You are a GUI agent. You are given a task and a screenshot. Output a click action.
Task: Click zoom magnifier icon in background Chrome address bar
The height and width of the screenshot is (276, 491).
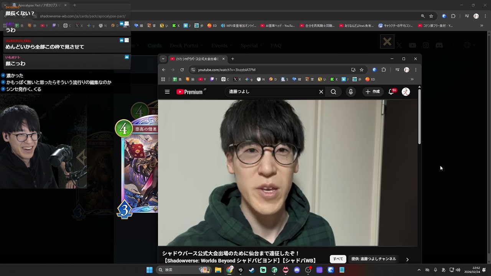(423, 16)
